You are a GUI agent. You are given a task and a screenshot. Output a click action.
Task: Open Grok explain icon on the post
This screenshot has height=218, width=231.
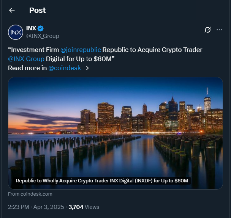pos(207,30)
